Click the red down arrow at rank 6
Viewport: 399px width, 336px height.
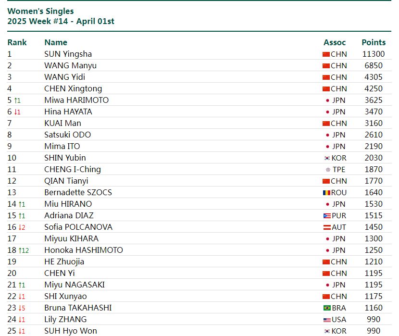click(x=15, y=112)
